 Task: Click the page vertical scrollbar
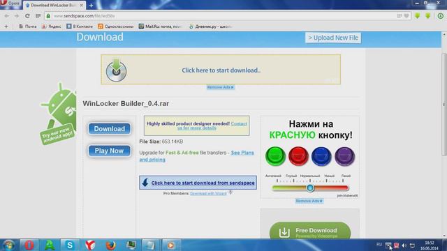444,104
